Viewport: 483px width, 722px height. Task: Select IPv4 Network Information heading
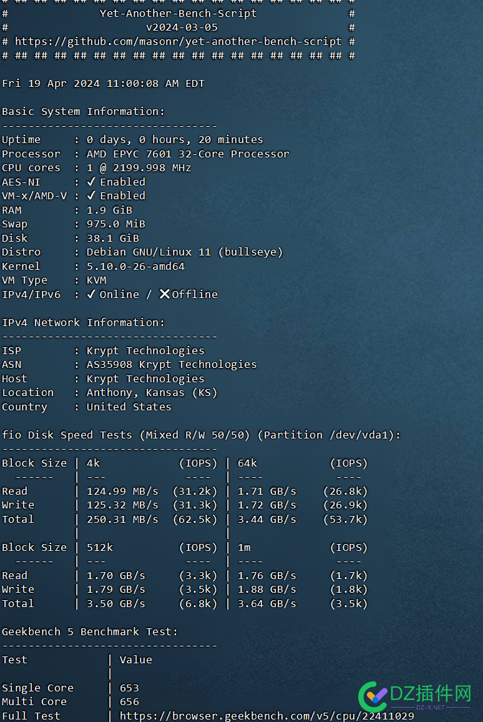click(83, 323)
